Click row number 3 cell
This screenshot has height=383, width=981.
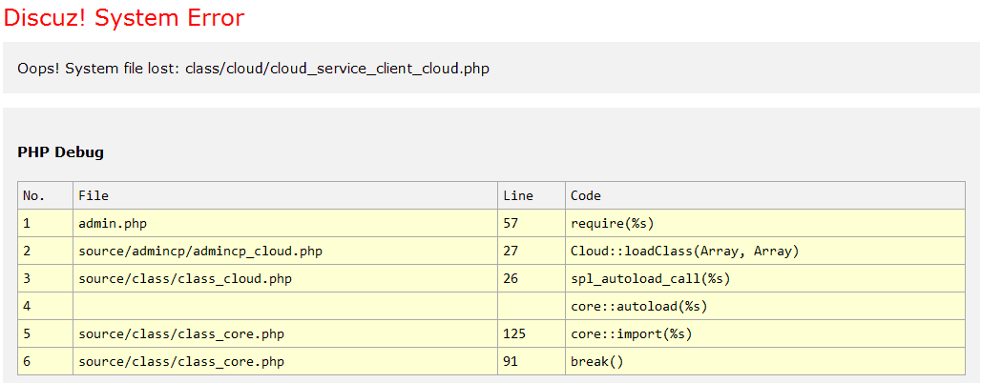(46, 278)
